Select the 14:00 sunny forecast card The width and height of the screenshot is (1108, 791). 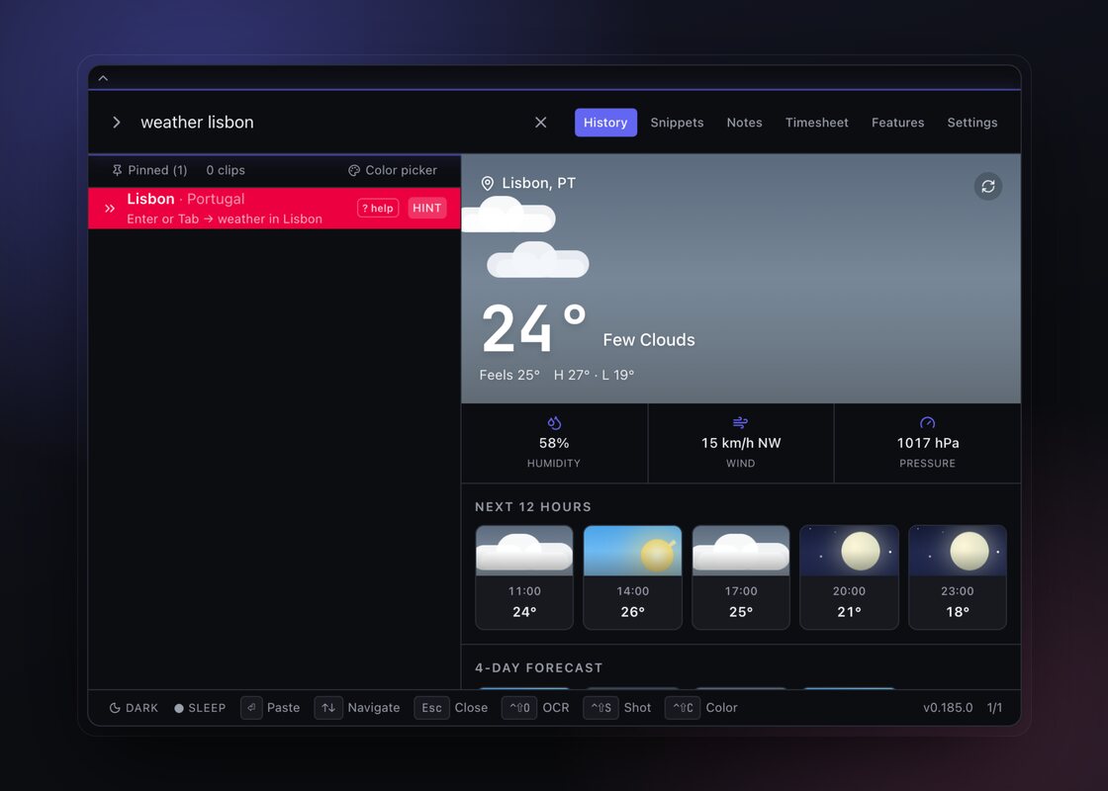coord(632,577)
